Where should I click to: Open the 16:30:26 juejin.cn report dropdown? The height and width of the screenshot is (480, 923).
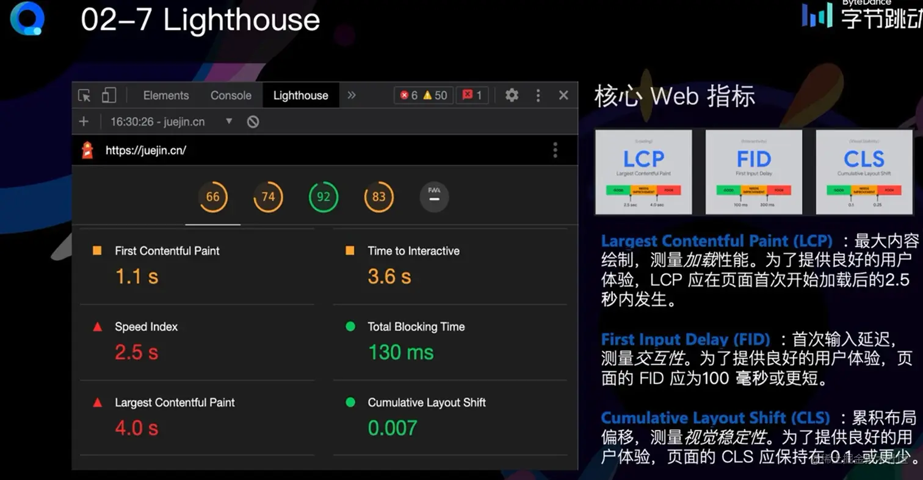[172, 121]
